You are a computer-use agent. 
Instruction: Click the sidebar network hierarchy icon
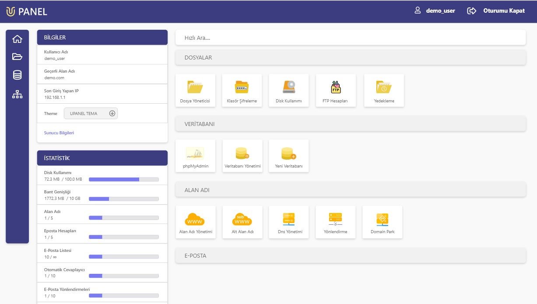click(17, 94)
